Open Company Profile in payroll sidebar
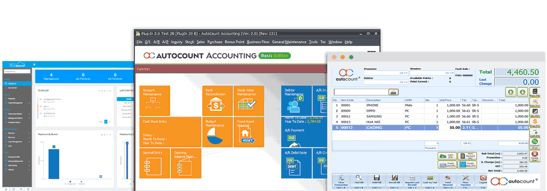The image size is (547, 191). [17, 157]
